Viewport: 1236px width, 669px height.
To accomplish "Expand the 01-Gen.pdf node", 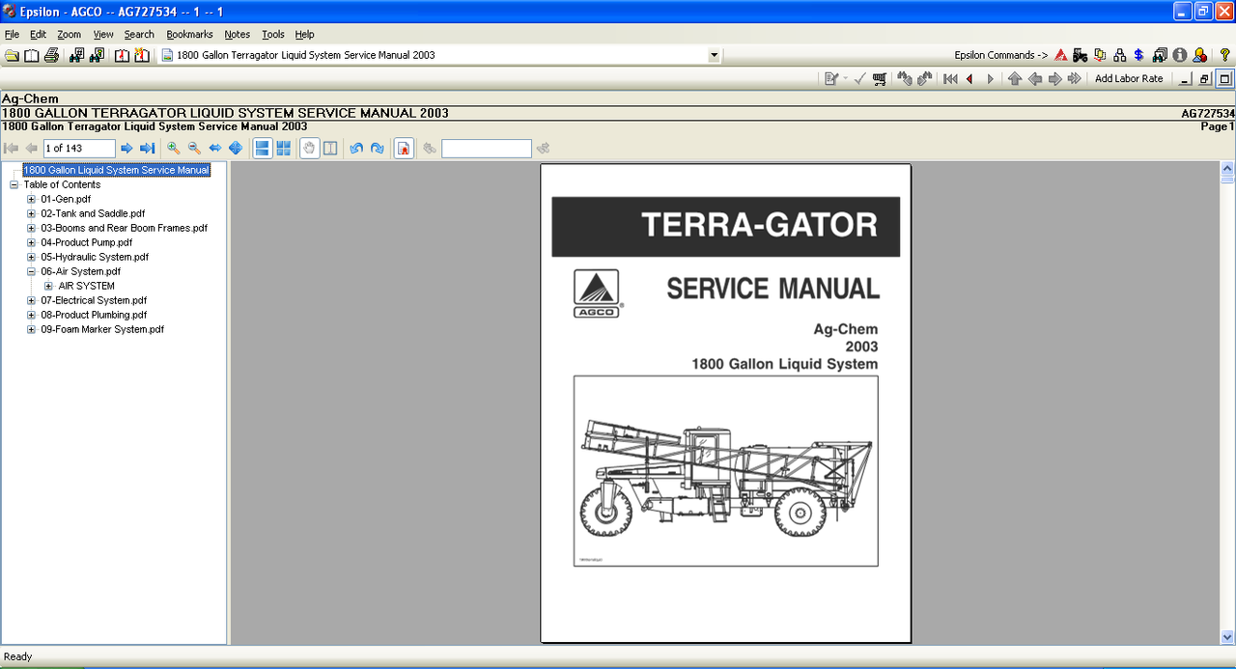I will point(32,199).
